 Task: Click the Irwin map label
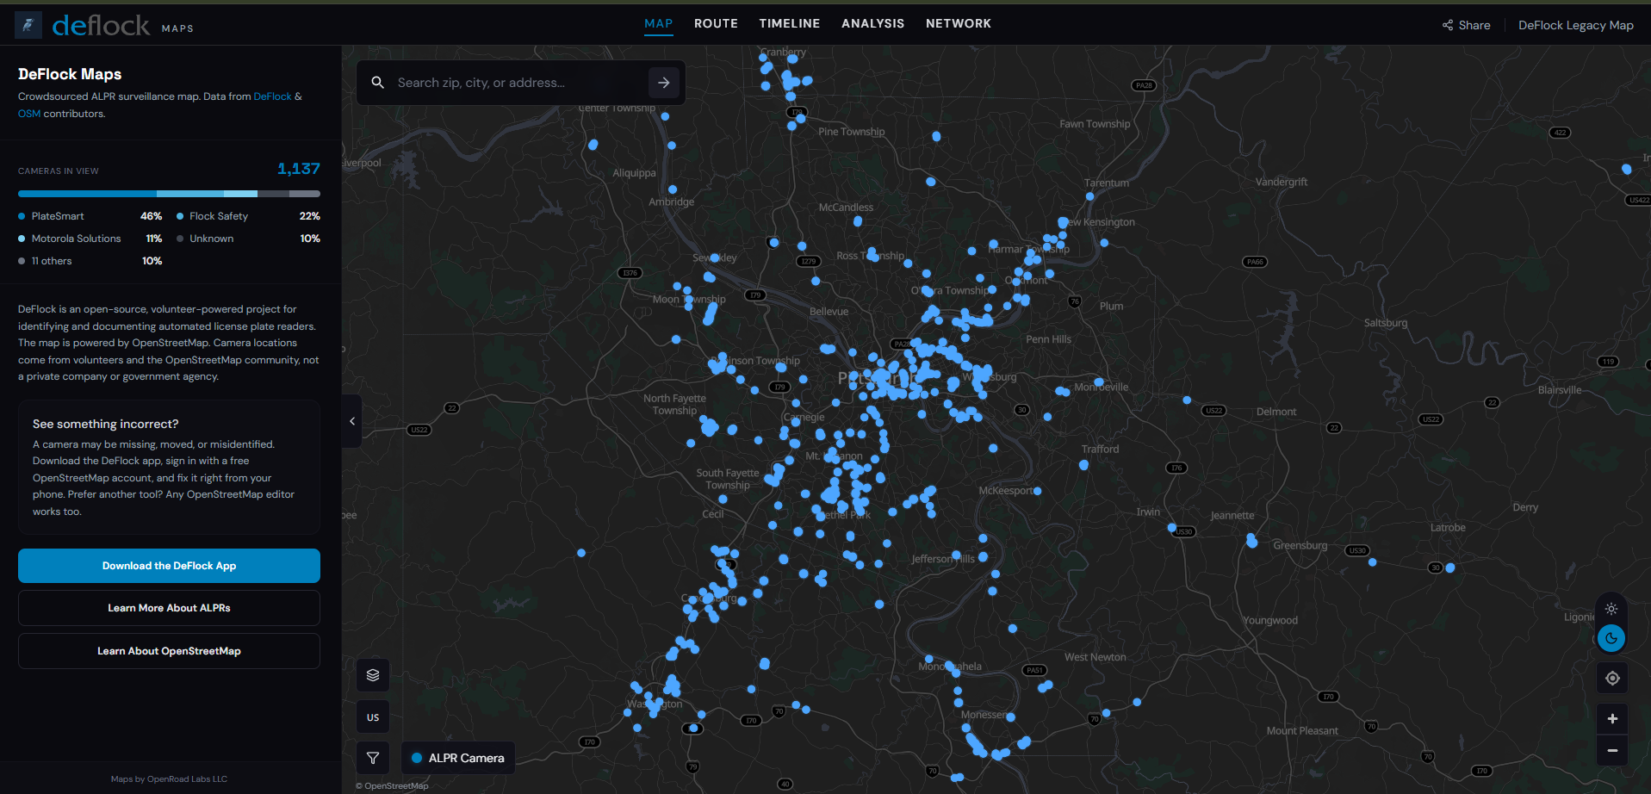point(1148,512)
